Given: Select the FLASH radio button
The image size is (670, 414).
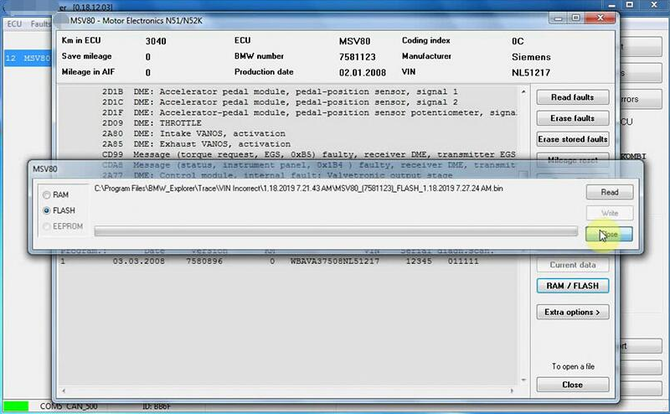Looking at the screenshot, I should tap(47, 210).
